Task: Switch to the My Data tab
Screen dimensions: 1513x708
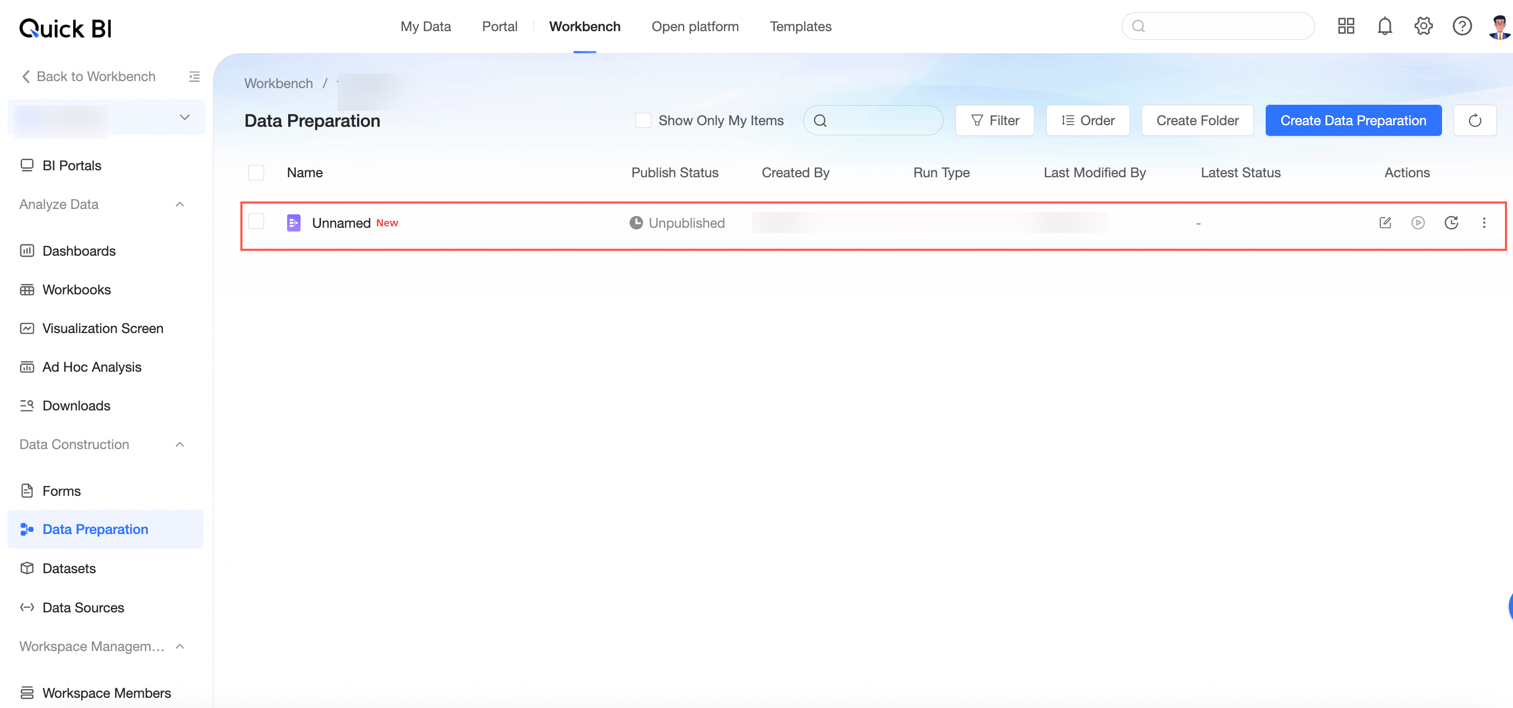Action: (425, 26)
